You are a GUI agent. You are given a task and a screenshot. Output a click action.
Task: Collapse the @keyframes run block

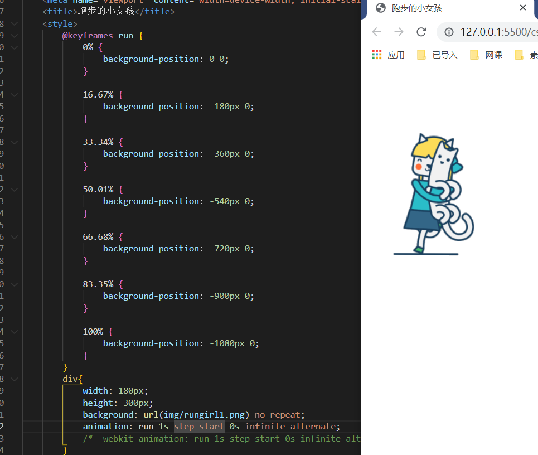(14, 36)
